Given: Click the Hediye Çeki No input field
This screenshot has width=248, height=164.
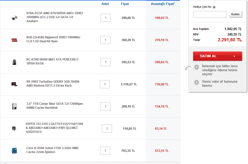Looking at the screenshot, I should click(x=210, y=14).
